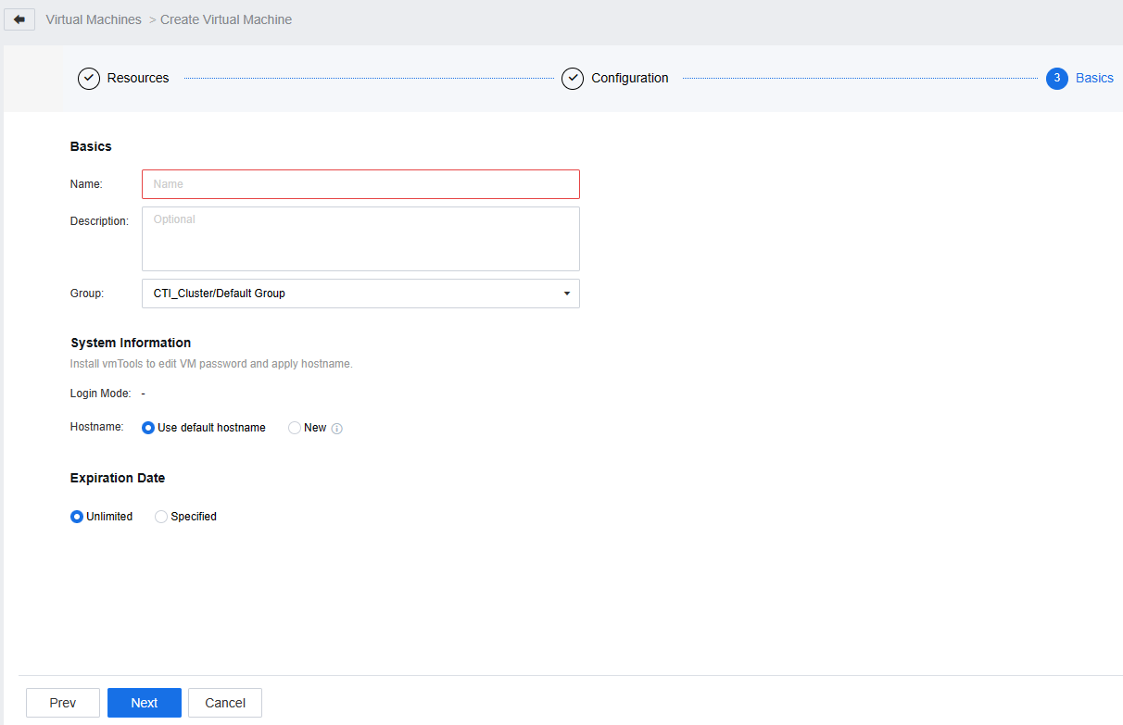
Task: Jump to the Configuration step label
Action: 630,79
